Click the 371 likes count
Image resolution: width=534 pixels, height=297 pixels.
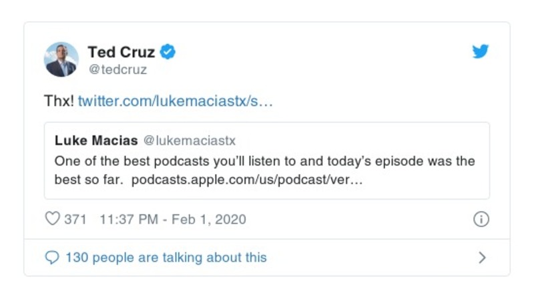75,219
